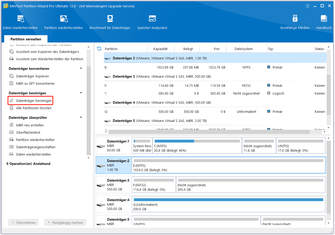Select partition E: row in table
Screen dimensions: 335x235
(x=215, y=67)
